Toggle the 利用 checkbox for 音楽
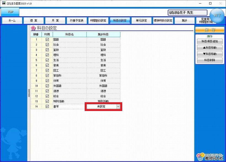Screen dimensions: 226x162 pyautogui.click(x=47, y=65)
